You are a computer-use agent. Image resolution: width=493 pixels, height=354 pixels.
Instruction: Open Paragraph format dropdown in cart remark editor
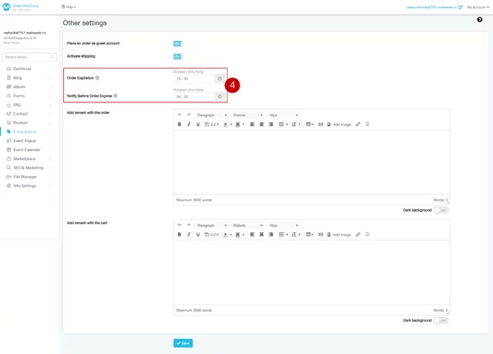click(x=212, y=225)
